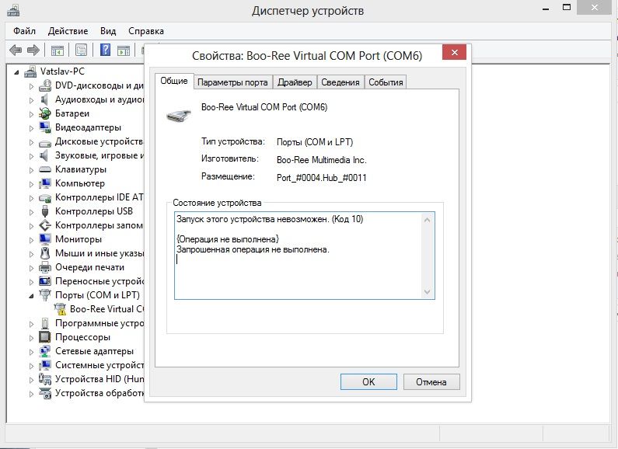This screenshot has height=449, width=618.
Task: Click the device status scrollbar down arrow
Action: click(x=427, y=291)
